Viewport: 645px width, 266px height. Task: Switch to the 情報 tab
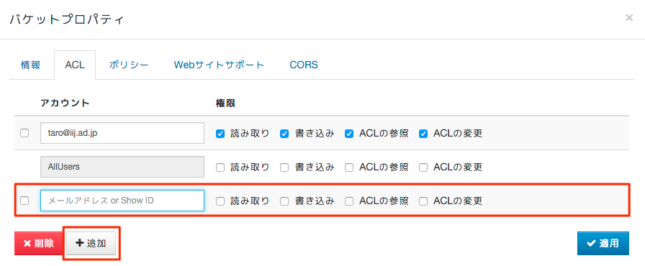click(x=30, y=65)
